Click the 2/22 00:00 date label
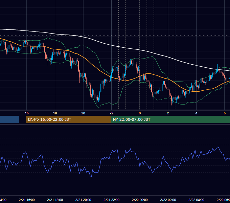Screen dimensions: 230x203 (x=140, y=200)
